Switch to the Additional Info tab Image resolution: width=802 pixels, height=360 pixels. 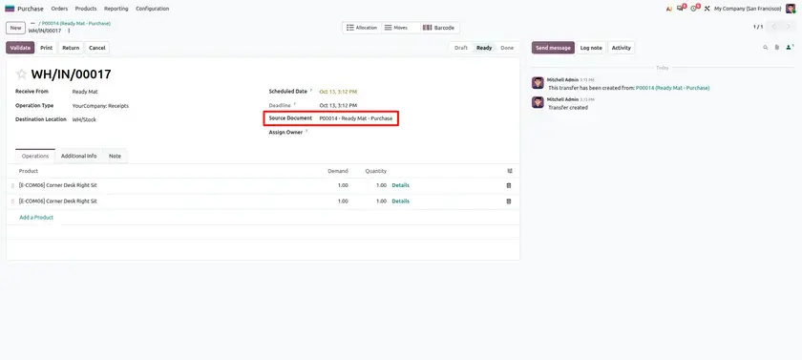coord(78,156)
